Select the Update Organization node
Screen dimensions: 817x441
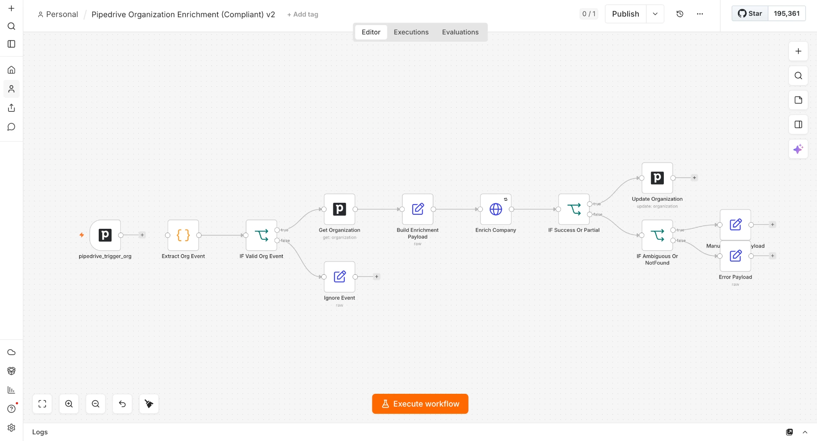pos(657,178)
